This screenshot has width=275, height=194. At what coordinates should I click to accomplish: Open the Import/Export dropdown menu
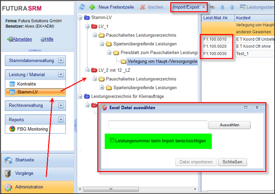tap(189, 7)
